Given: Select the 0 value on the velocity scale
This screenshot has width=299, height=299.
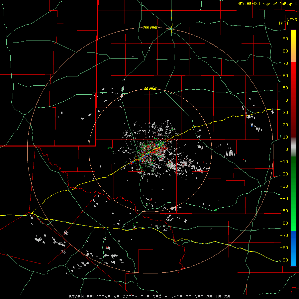Looking at the screenshot, I should (287, 149).
